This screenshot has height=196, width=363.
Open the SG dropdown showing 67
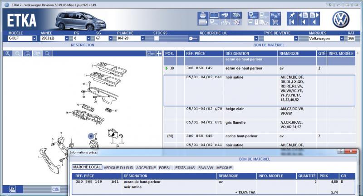pos(110,38)
